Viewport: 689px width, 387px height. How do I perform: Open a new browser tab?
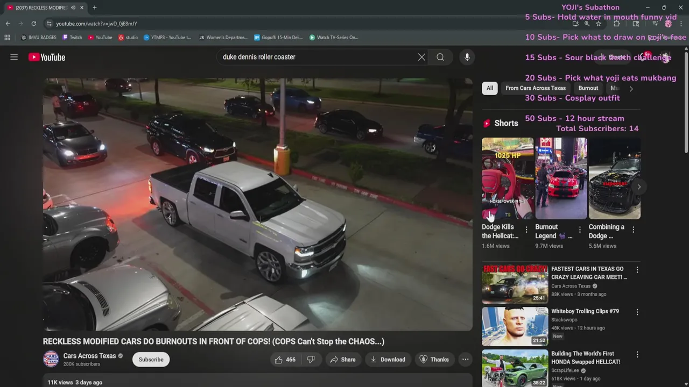[x=95, y=8]
